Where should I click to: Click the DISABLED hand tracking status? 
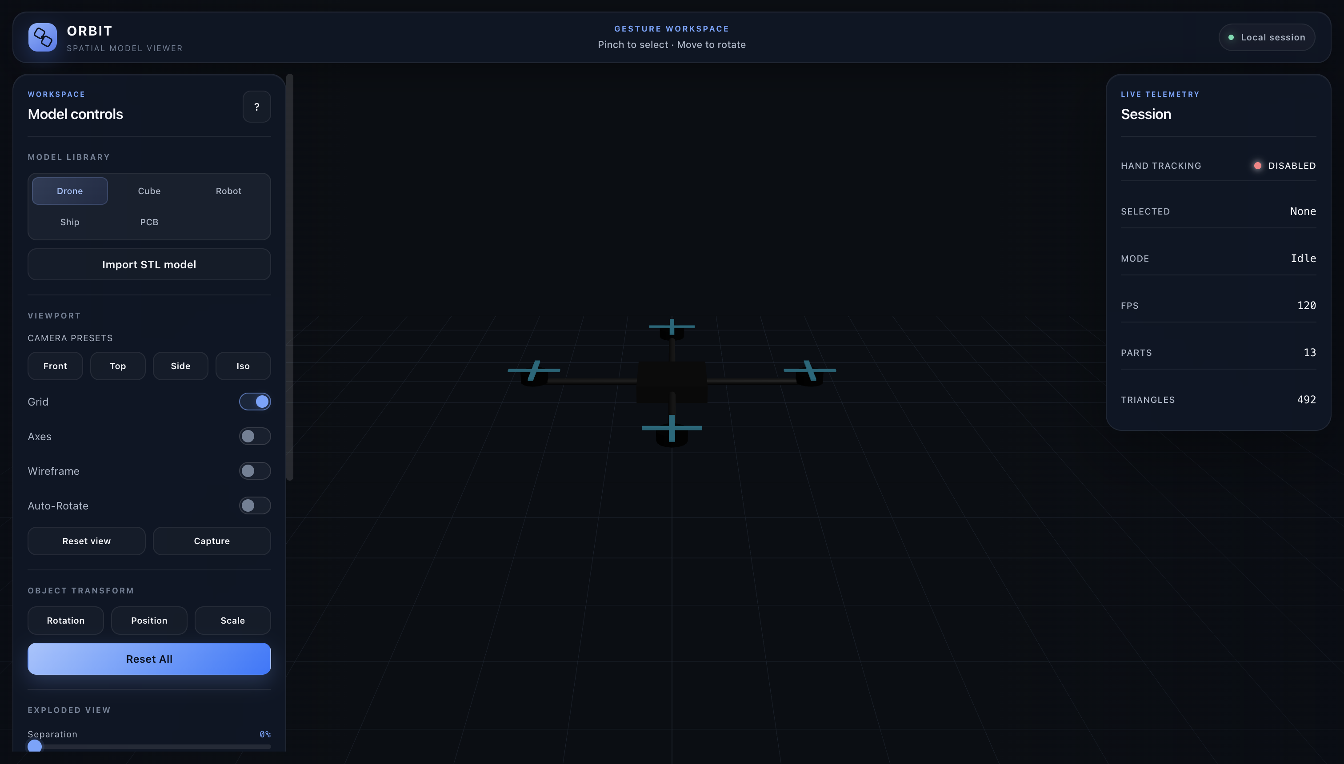point(1285,166)
